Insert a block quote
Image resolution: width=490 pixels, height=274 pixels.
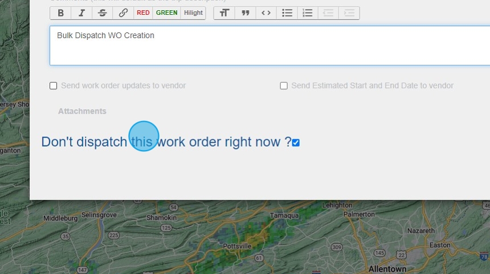pos(246,13)
